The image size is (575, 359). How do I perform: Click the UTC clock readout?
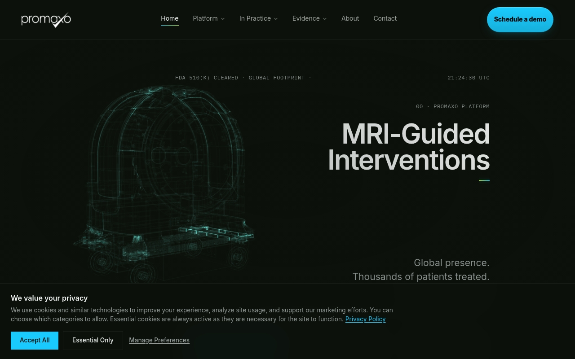click(x=469, y=78)
